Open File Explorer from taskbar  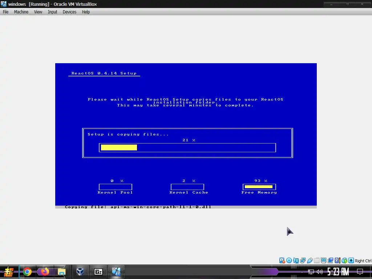coord(61,272)
